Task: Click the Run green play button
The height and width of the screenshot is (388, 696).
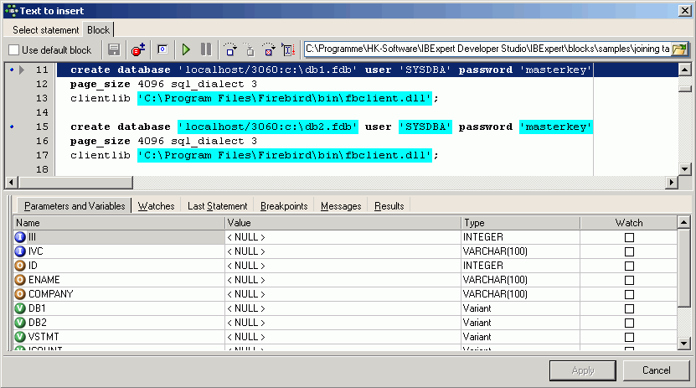Action: pos(187,50)
